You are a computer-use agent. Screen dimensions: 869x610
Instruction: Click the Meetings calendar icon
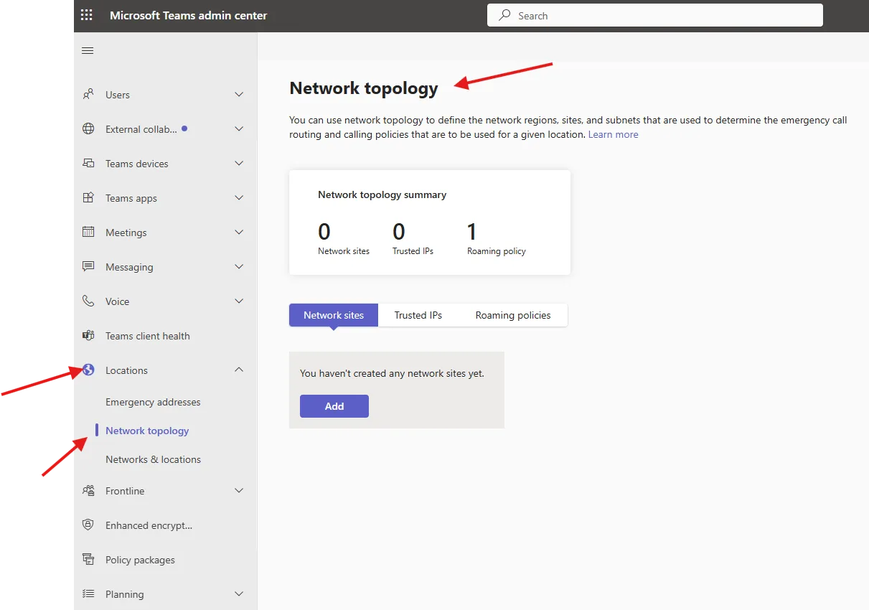point(88,232)
